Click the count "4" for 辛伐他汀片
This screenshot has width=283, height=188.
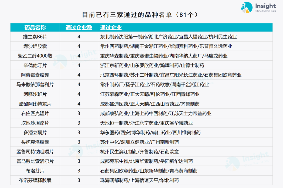pos(79,65)
